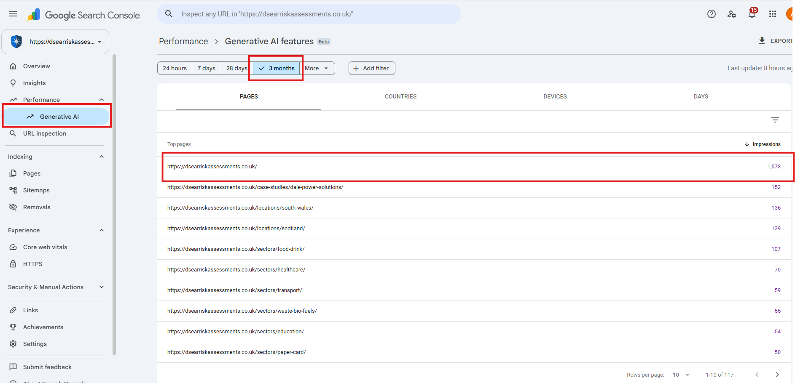Screen dimensions: 795x383
Task: Open the property selector dropdown
Action: pos(55,42)
